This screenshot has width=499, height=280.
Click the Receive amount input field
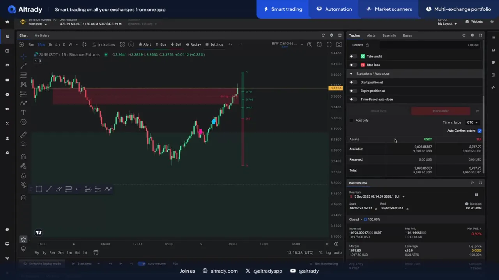[x=430, y=45]
